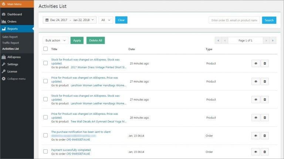The image size is (284, 159).
Task: View the 28 minutes ago price activity
Action: tap(256, 118)
